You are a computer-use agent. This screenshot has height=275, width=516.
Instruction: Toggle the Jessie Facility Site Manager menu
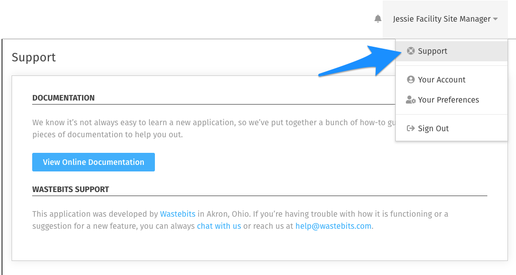(x=445, y=19)
